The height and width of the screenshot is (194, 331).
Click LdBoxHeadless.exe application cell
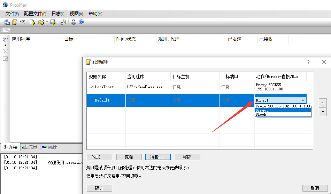(145, 87)
